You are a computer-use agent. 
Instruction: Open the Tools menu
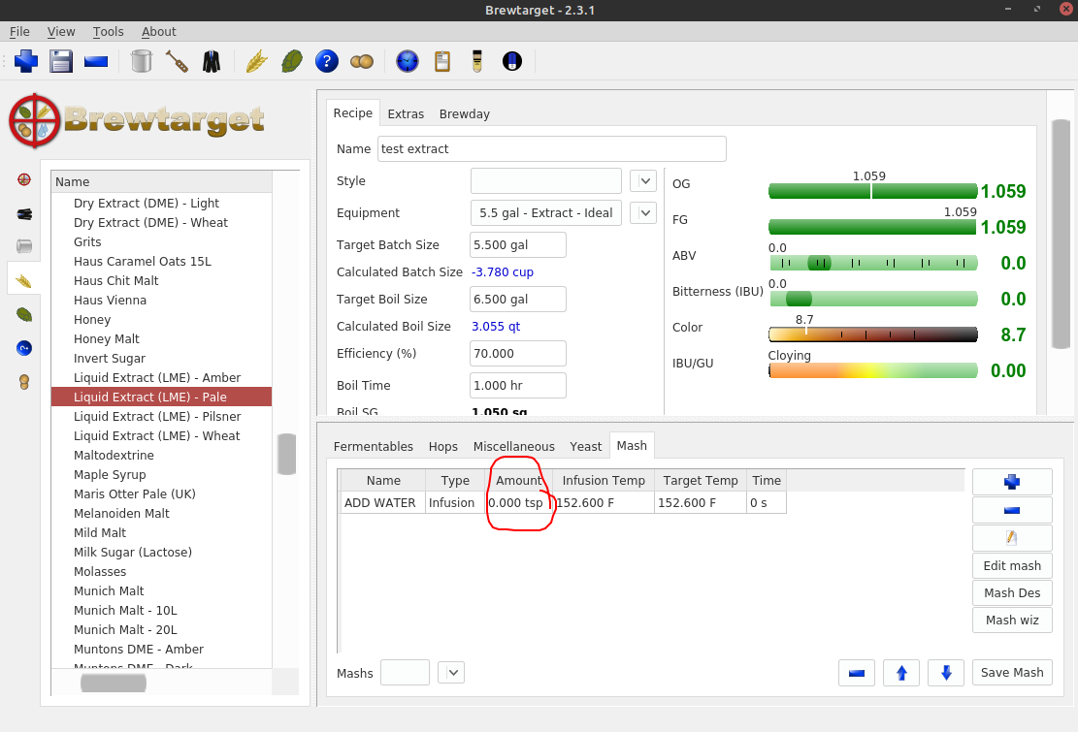[108, 32]
